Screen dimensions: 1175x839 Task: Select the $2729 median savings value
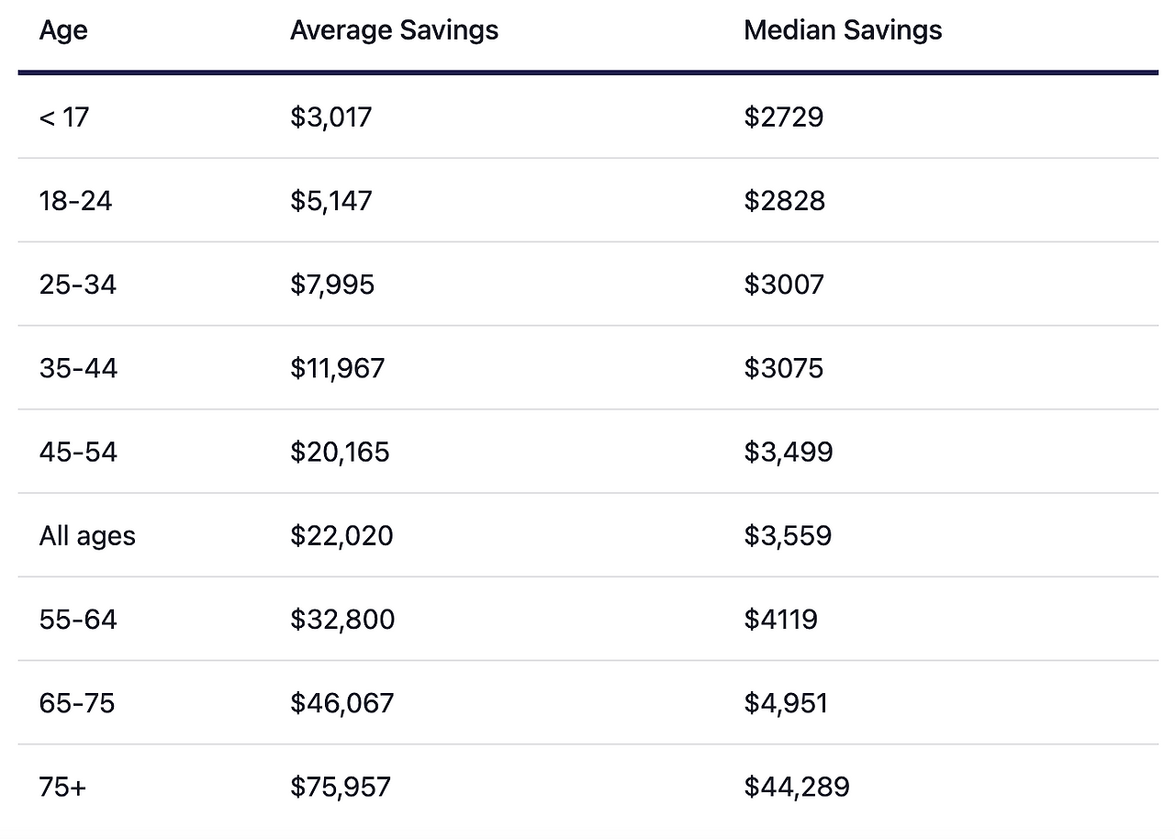click(x=784, y=117)
